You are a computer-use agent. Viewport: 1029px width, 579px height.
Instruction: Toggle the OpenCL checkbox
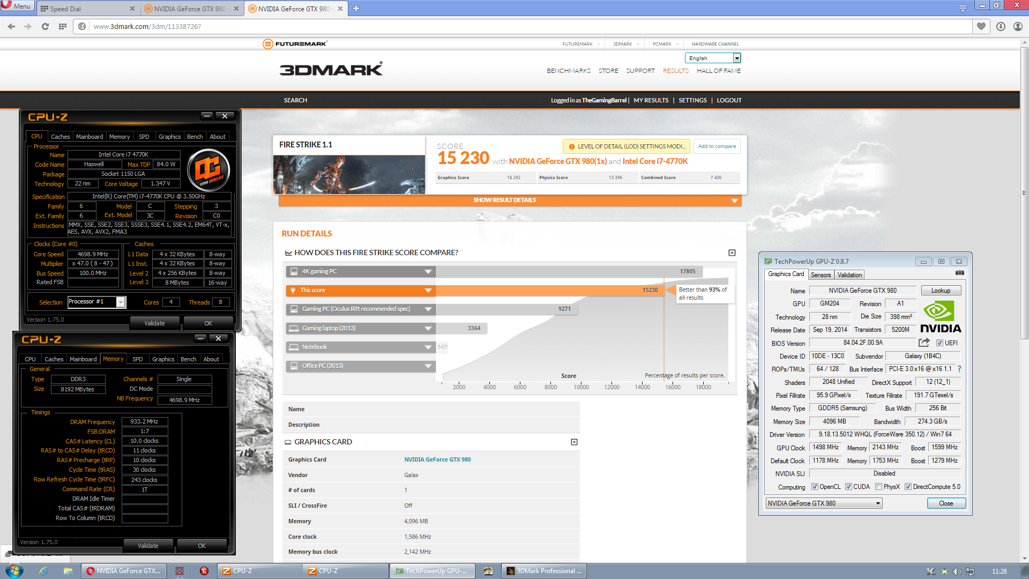815,487
